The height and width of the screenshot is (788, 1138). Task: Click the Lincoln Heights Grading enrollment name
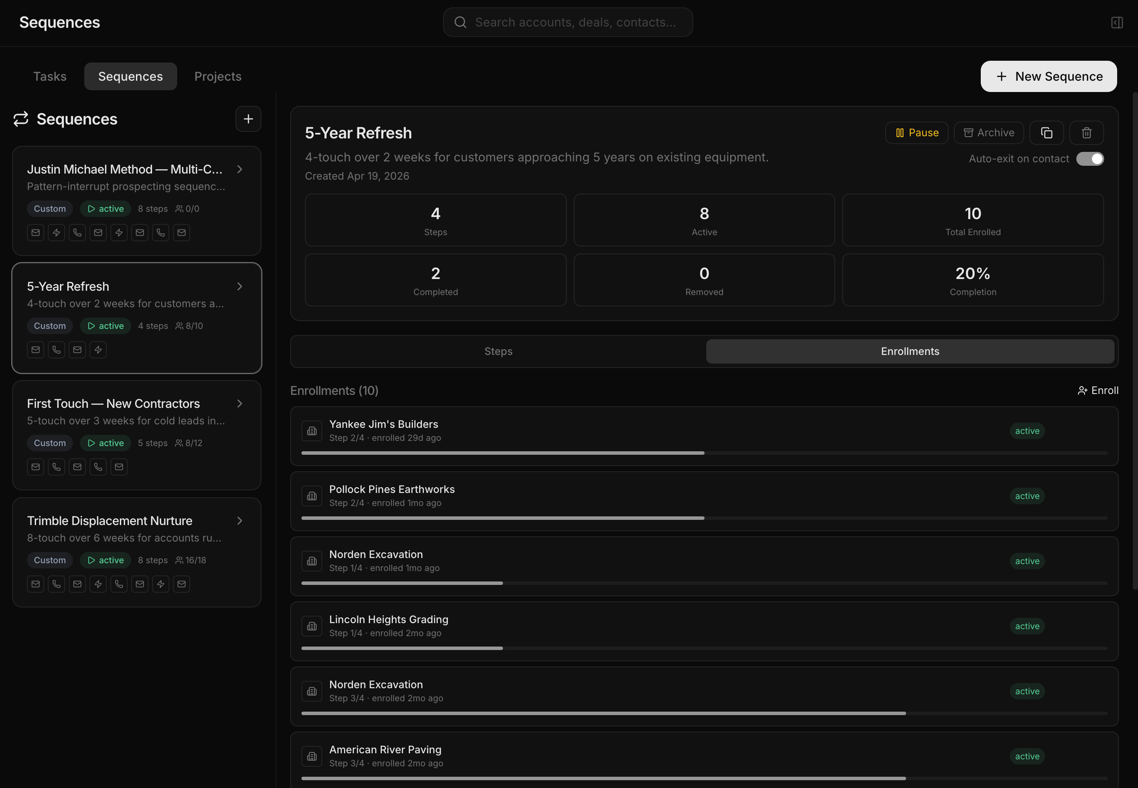388,620
